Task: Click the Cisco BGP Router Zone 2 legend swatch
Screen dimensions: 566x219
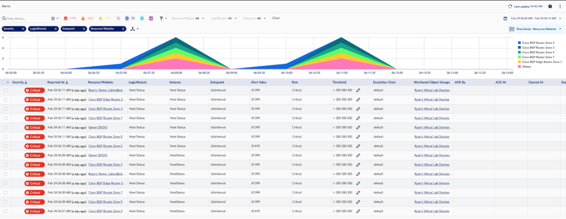Action: (520, 43)
